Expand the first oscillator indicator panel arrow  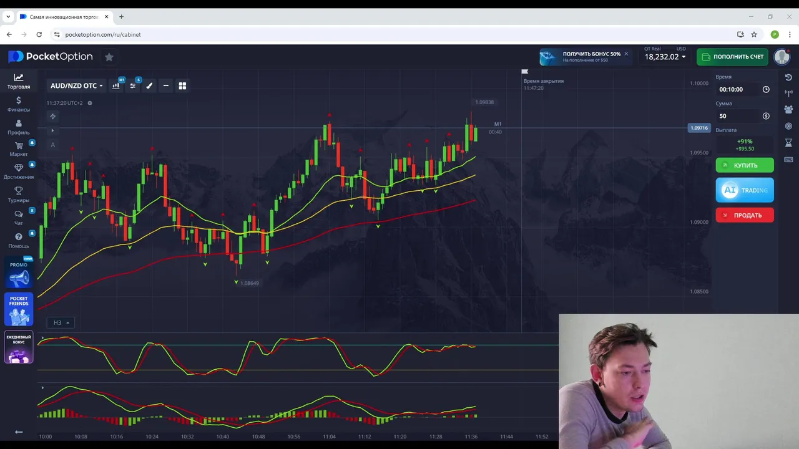[x=42, y=337]
